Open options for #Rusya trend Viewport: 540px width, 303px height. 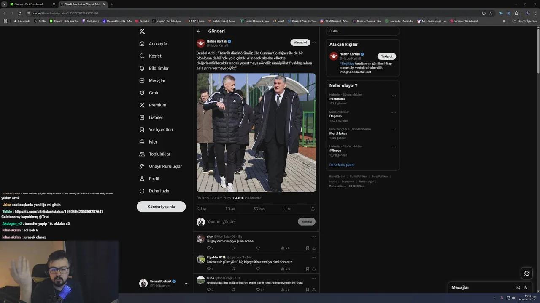[394, 147]
